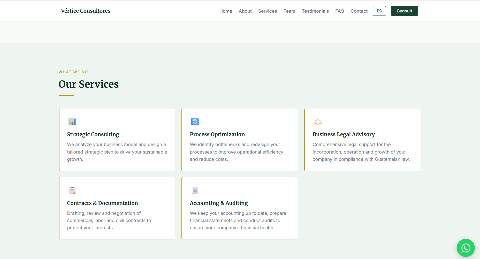Select the blue refresh icon for Process Optimization
Viewport: 480px width, 259px height.
click(x=195, y=121)
